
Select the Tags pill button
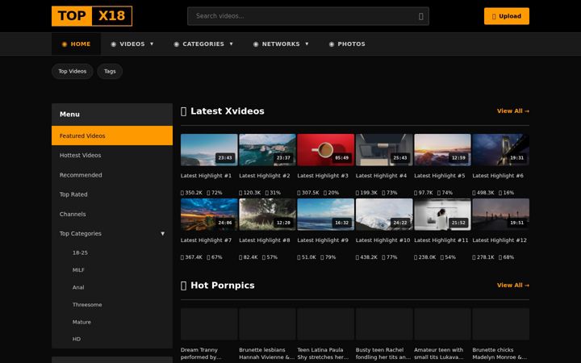click(110, 71)
